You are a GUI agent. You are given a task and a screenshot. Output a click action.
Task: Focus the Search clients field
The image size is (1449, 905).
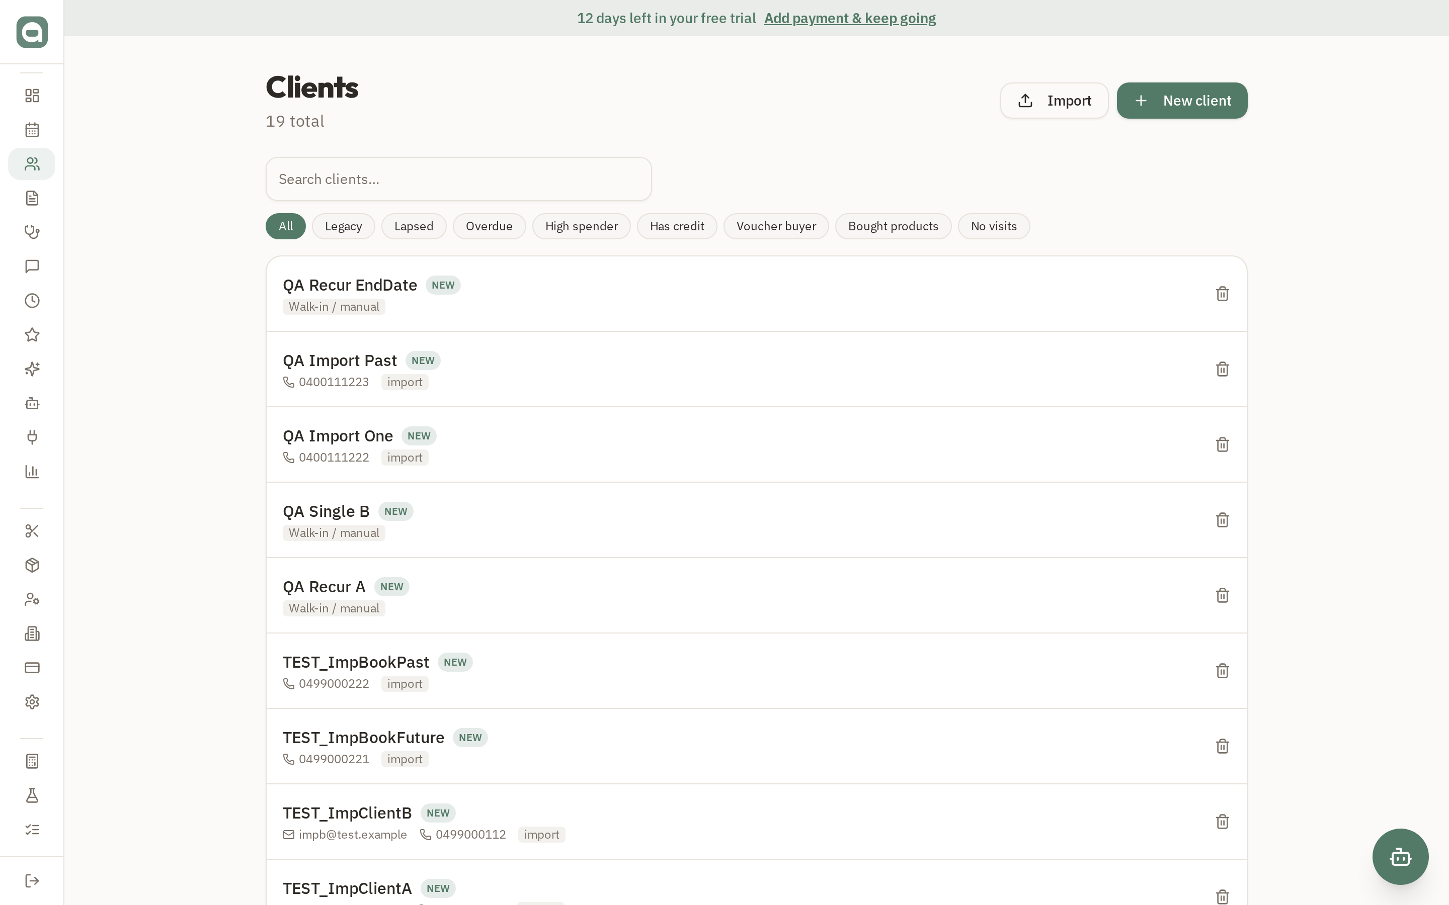click(x=459, y=179)
